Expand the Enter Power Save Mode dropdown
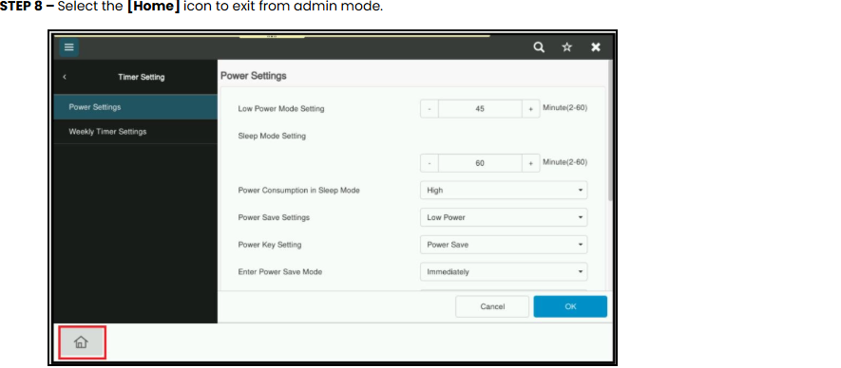The height and width of the screenshot is (368, 841). [x=504, y=271]
